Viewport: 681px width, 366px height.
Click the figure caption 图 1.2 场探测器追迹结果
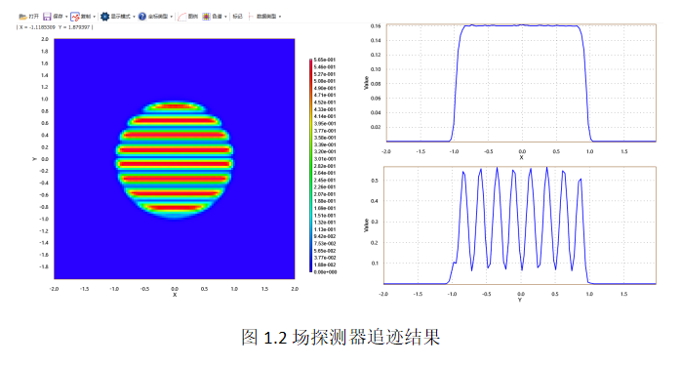(x=340, y=338)
